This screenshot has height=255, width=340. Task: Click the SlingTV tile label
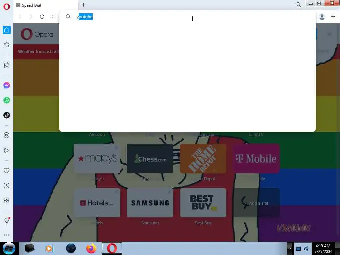(256, 135)
